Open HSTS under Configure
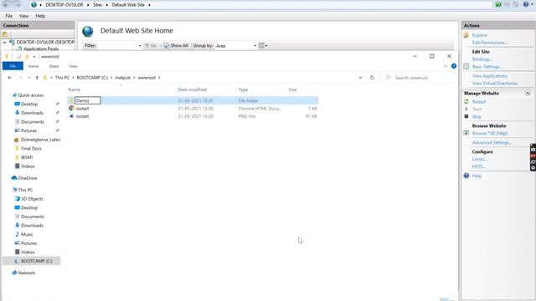536x301 pixels. coord(478,167)
